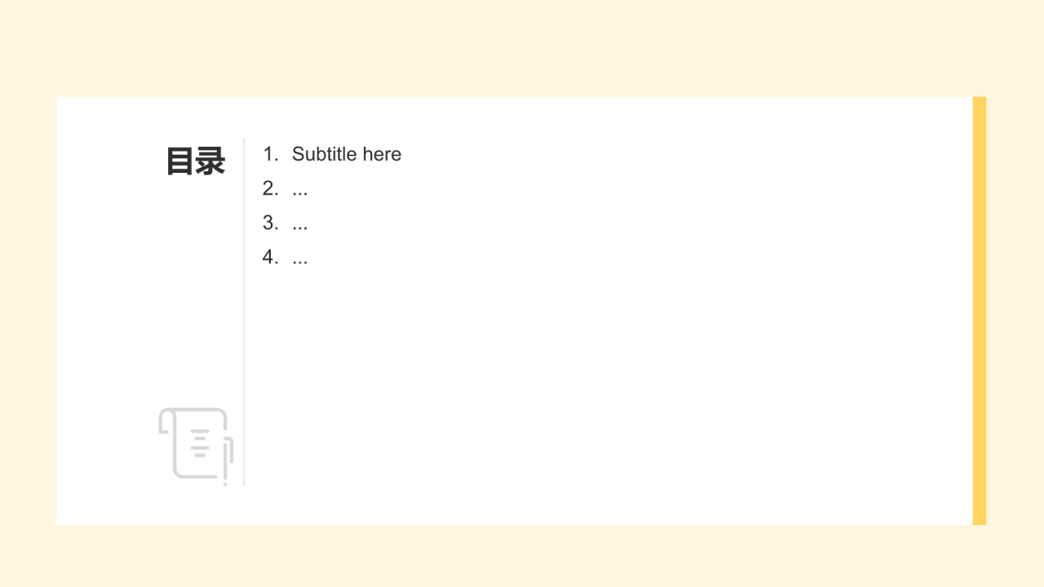Select the ellipsis text of item 2
Screen dimensions: 1044x587
[300, 192]
